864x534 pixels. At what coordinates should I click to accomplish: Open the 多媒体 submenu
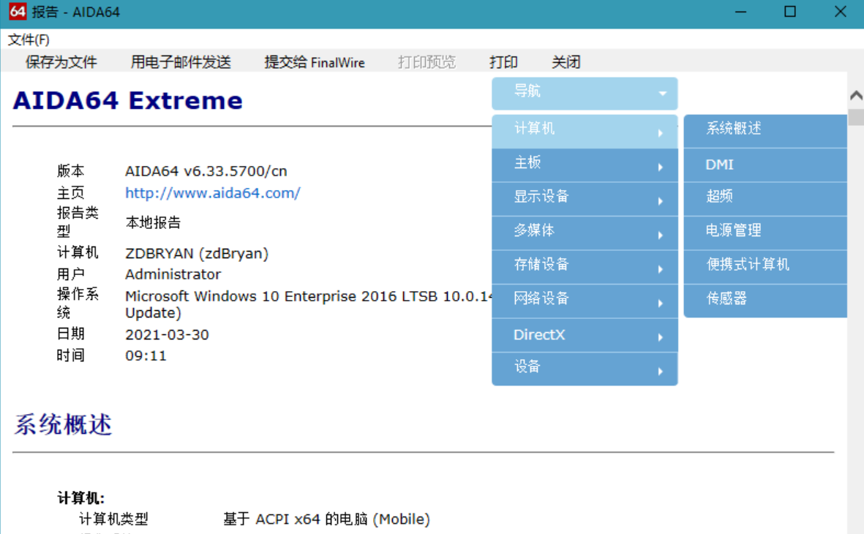pos(585,233)
